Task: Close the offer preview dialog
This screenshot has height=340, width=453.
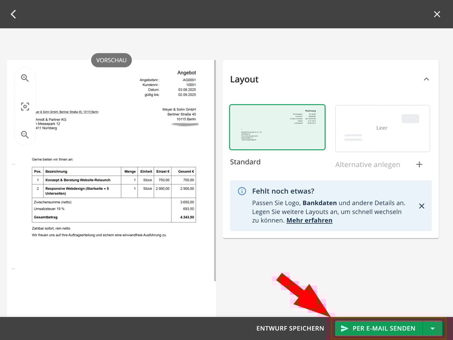Action: (437, 14)
